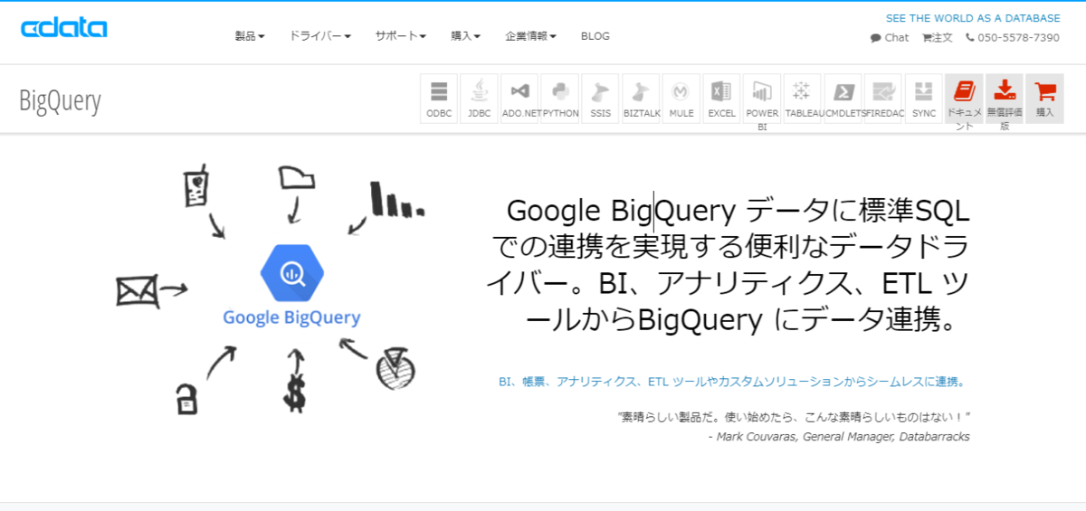
Task: Click the 注文 order link
Action: pyautogui.click(x=938, y=38)
